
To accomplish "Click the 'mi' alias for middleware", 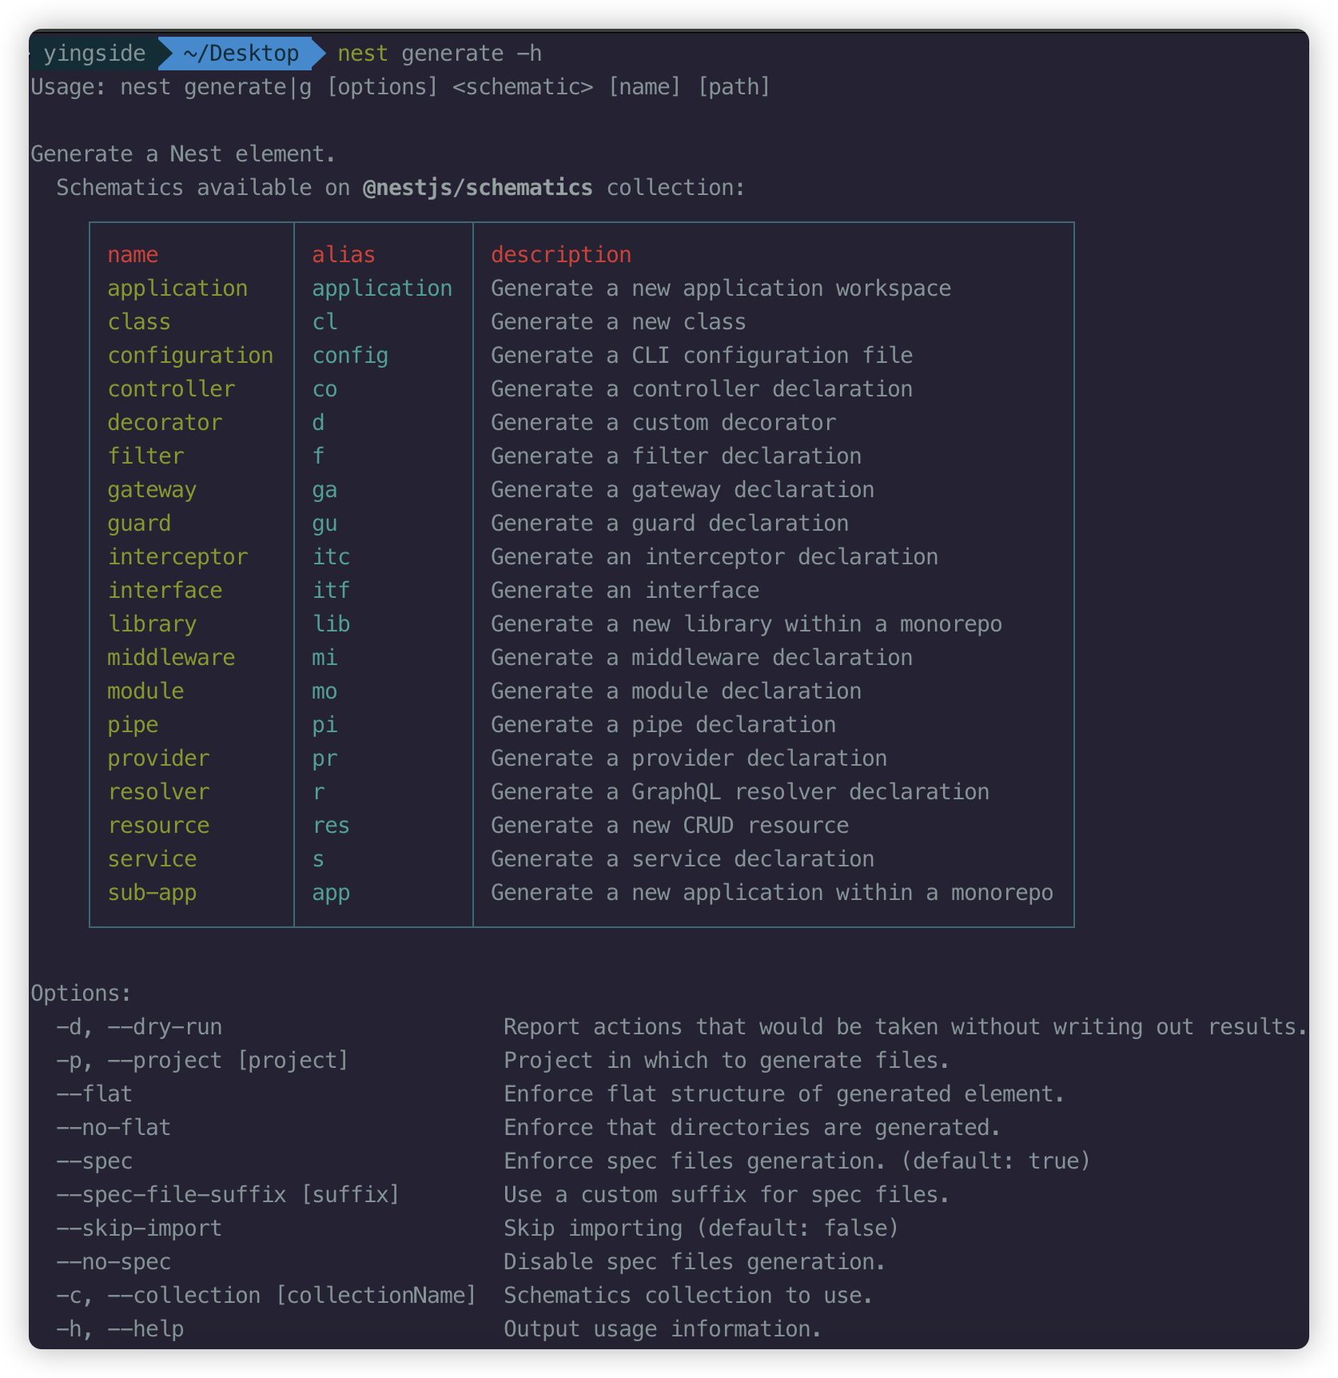I will tap(325, 658).
